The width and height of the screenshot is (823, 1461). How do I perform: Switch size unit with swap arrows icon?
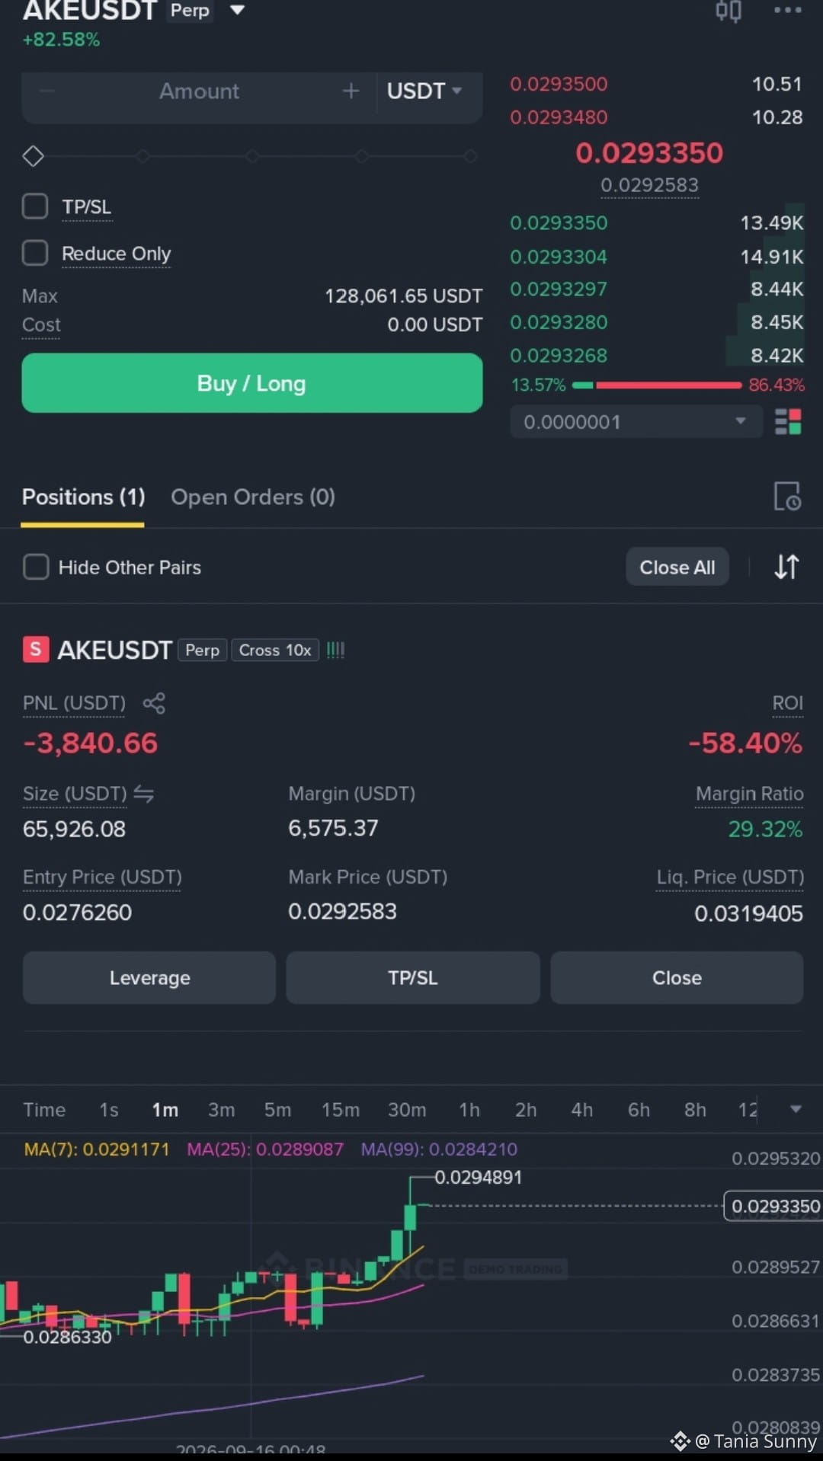pos(144,794)
